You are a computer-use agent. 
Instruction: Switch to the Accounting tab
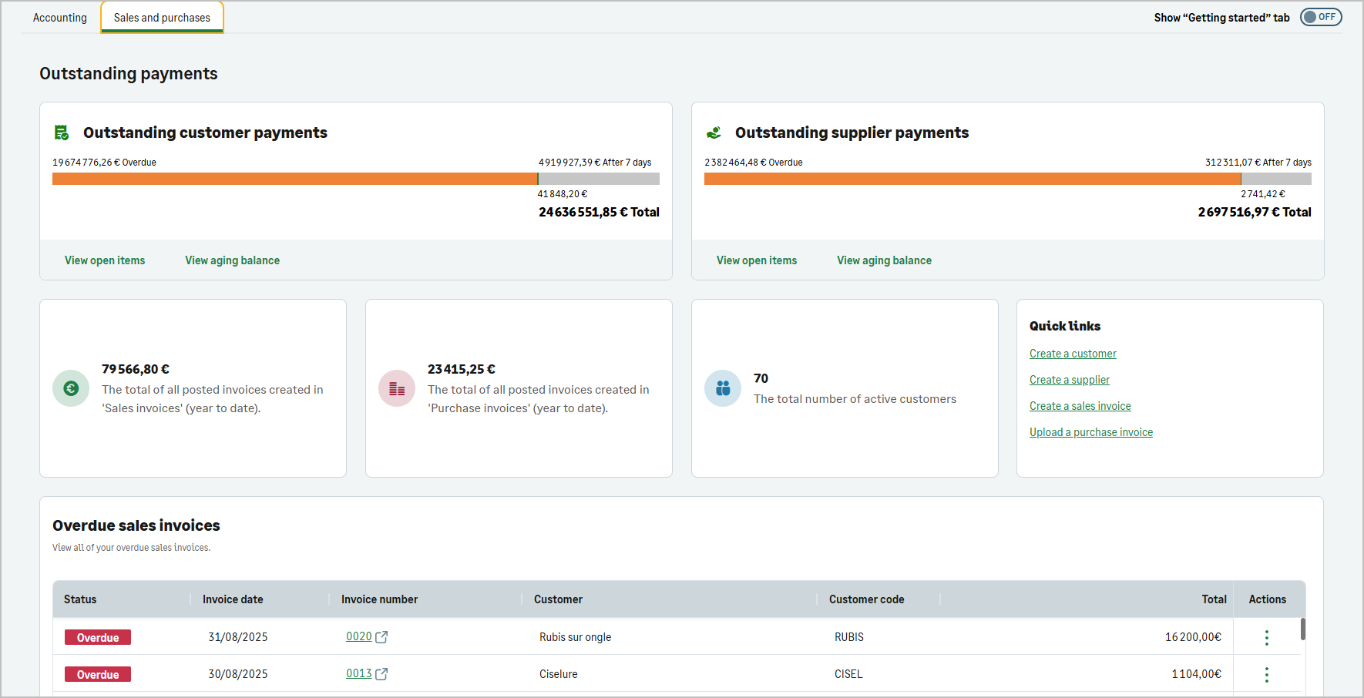tap(60, 18)
